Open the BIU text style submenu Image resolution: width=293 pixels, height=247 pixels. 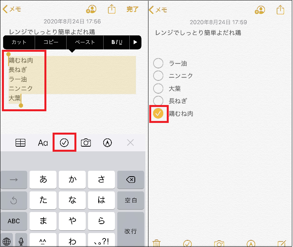117,42
